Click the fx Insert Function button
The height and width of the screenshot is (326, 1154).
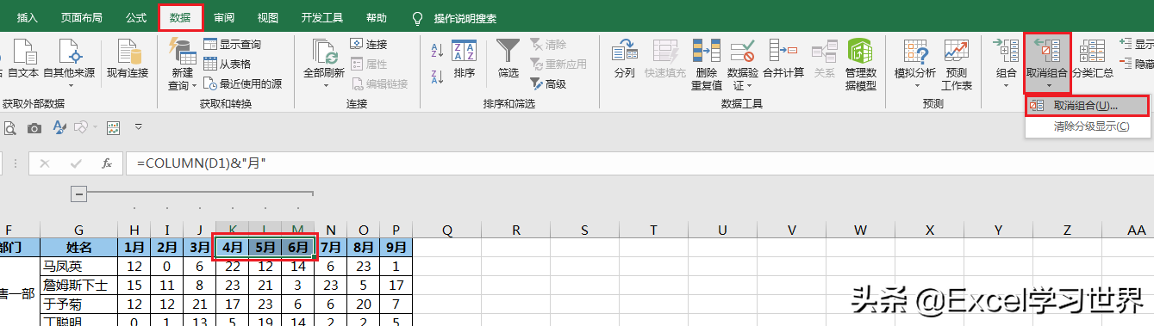(106, 163)
